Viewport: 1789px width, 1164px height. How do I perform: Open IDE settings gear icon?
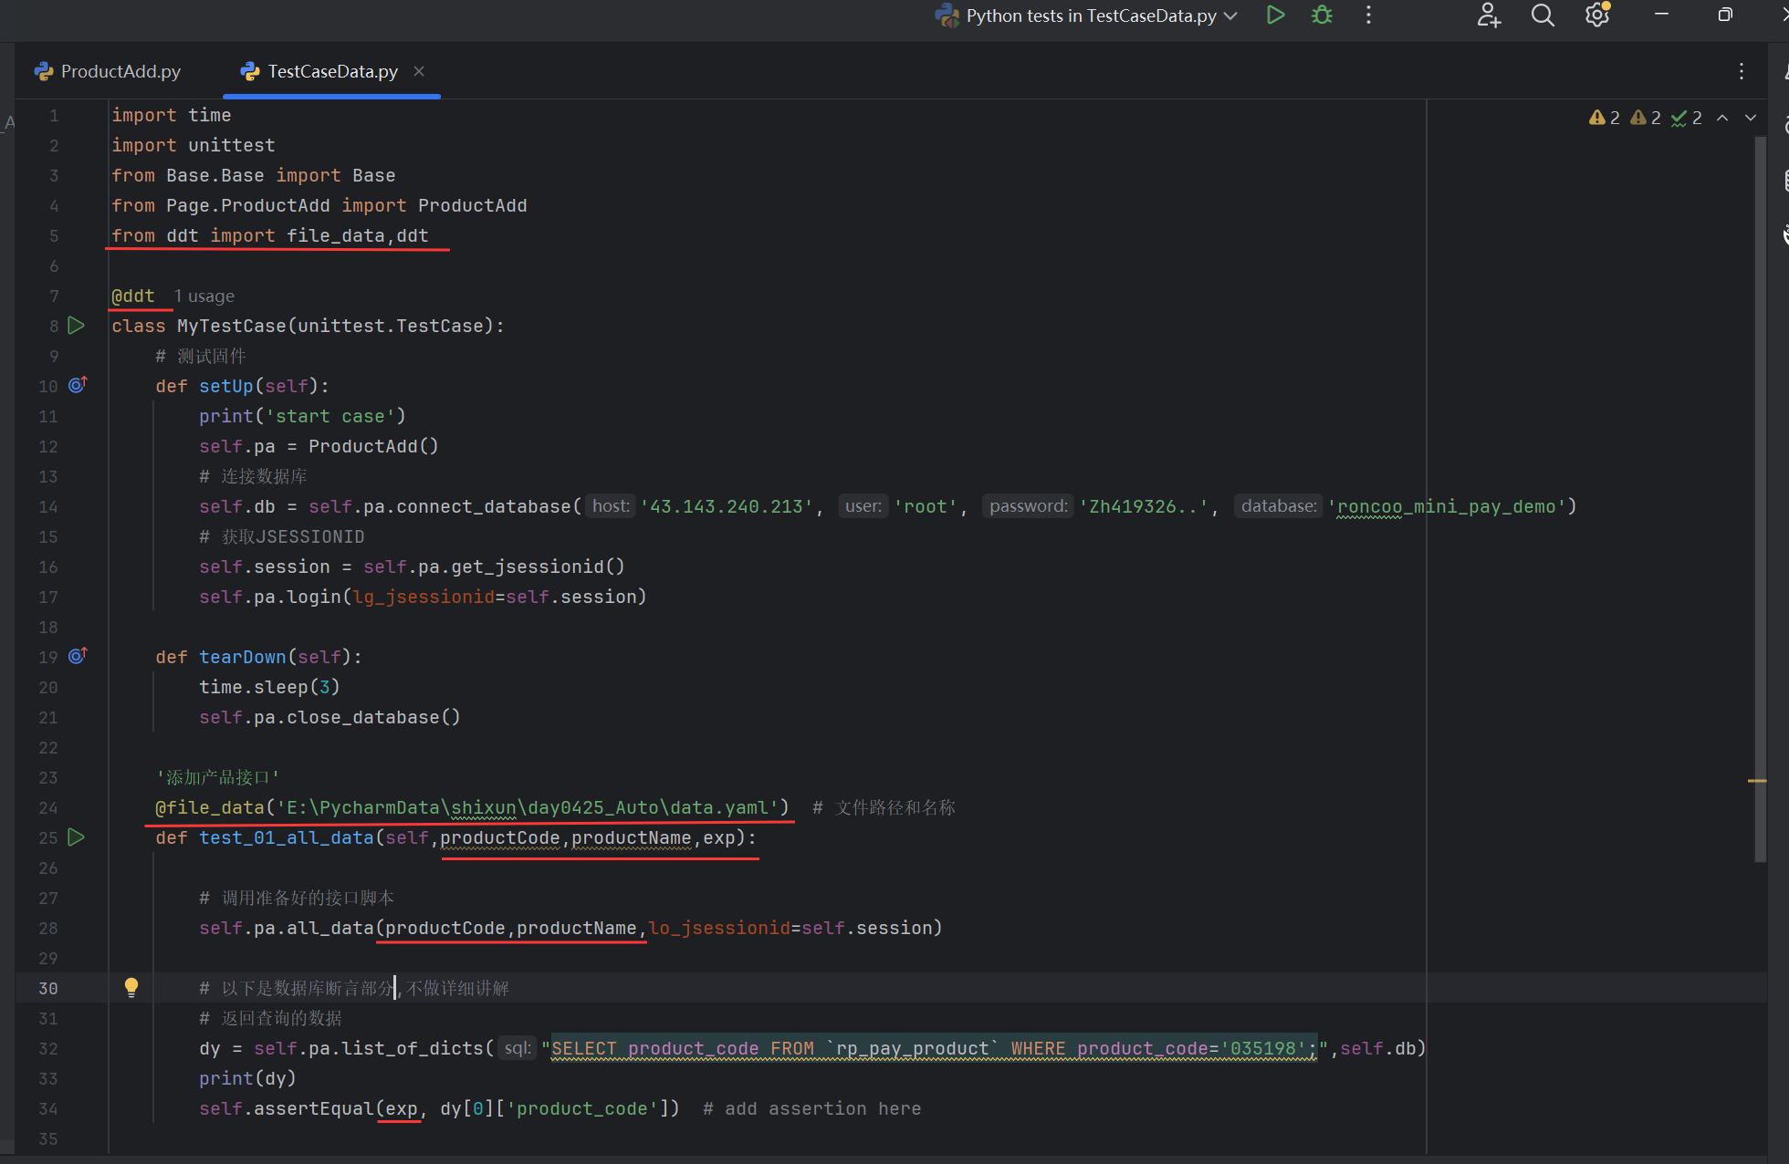1596,16
